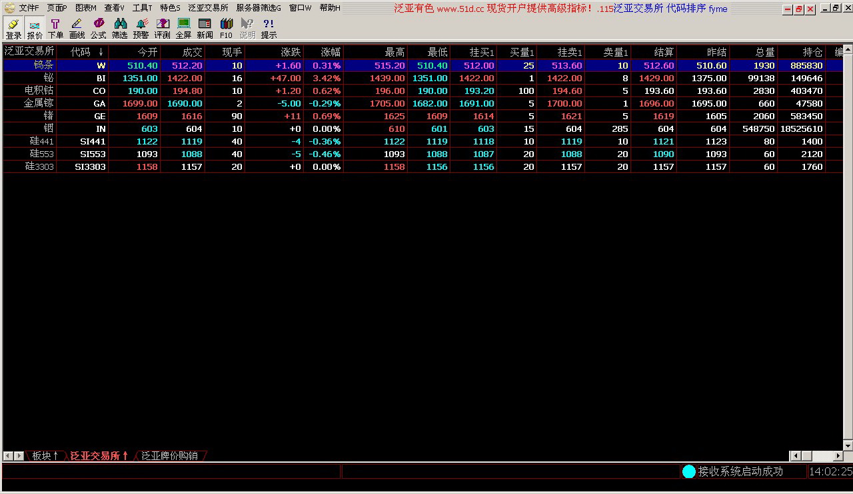Toggle 全屏 full screen mode

point(183,29)
